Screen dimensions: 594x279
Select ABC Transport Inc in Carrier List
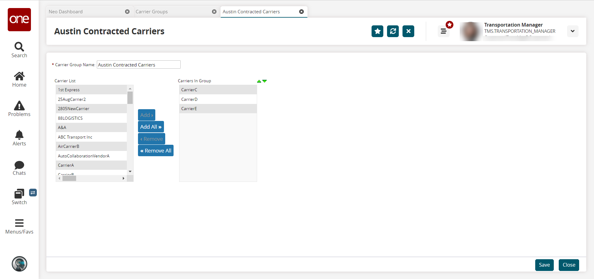point(91,137)
